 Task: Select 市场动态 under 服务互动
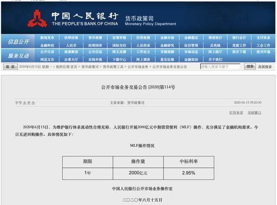point(191,52)
